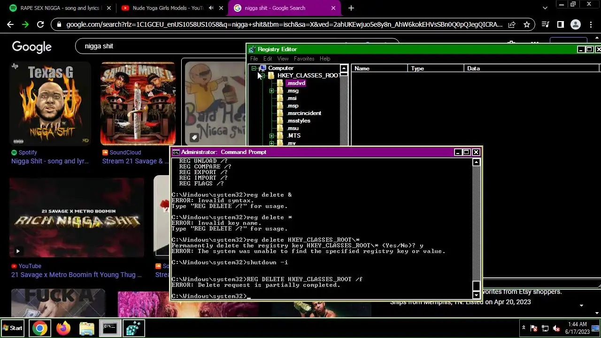Select the .msdvd registry key
This screenshot has height=338, width=601.
(x=296, y=83)
